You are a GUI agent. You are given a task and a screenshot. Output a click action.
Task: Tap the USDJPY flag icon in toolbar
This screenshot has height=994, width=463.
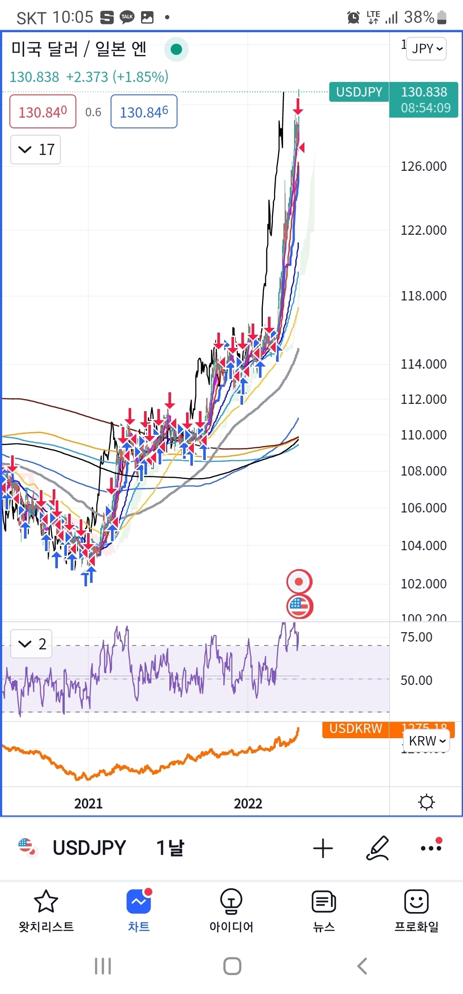coord(28,847)
